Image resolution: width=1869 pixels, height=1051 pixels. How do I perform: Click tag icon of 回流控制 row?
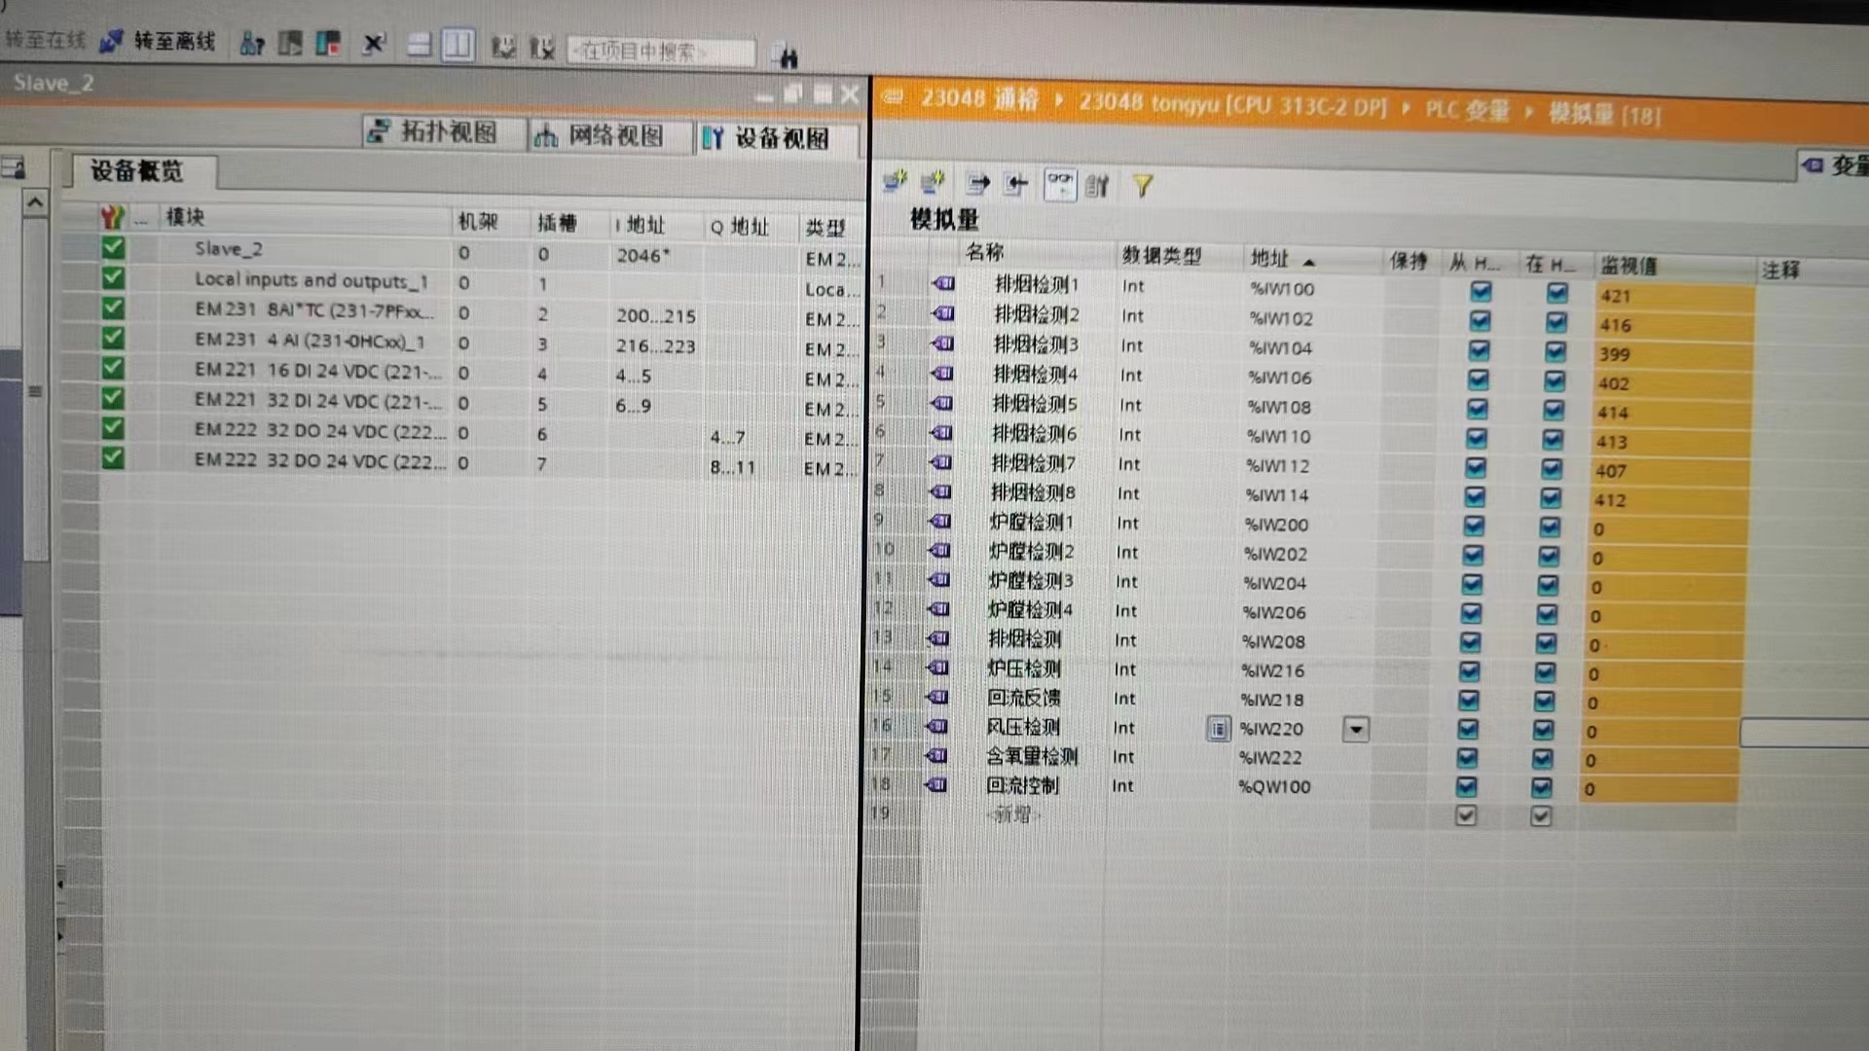click(936, 784)
